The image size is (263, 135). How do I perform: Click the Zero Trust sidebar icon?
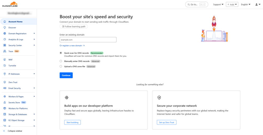5,82
